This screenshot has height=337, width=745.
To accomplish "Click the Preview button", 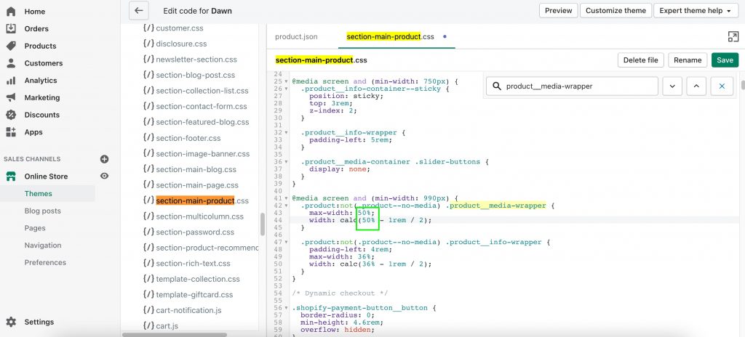I will point(558,10).
